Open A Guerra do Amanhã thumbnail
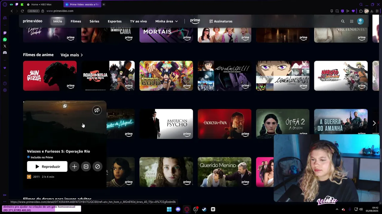This screenshot has width=382, height=214. click(x=341, y=122)
